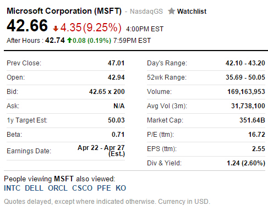Open the INTC ticker link
Viewport: 268px width, 211px height.
point(12,188)
